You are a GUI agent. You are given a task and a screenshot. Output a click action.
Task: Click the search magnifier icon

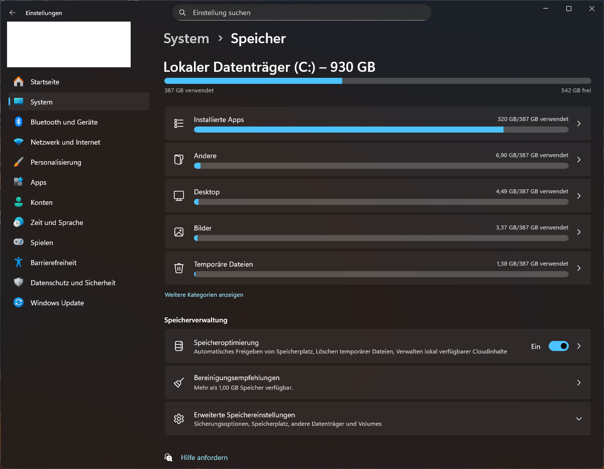pos(182,13)
